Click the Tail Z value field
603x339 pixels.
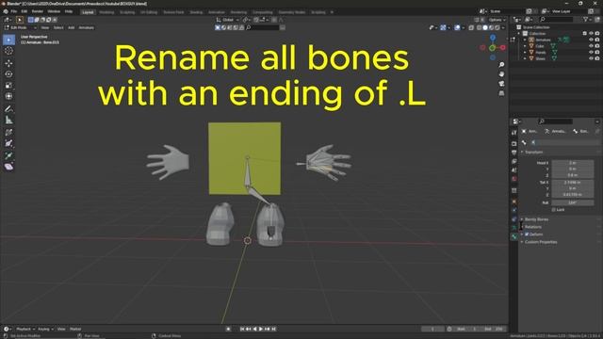pyautogui.click(x=573, y=195)
